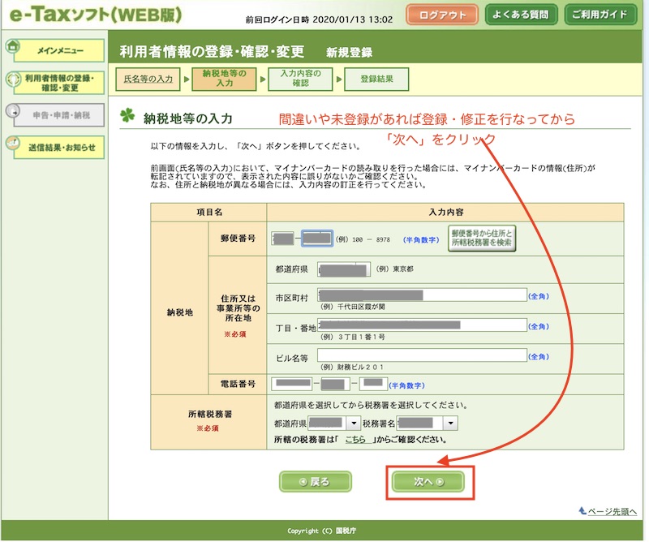The width and height of the screenshot is (649, 542).
Task: Click the 次へ button
Action: coord(428,481)
